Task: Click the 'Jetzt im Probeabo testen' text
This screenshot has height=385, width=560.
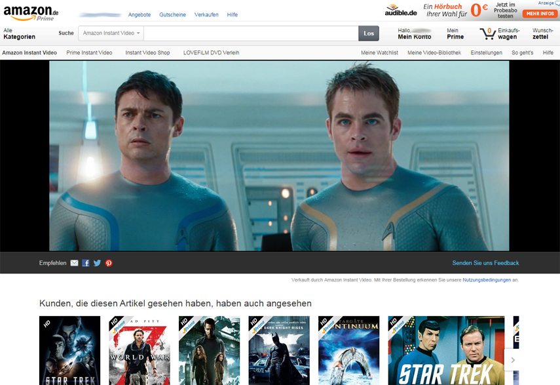Action: point(506,10)
